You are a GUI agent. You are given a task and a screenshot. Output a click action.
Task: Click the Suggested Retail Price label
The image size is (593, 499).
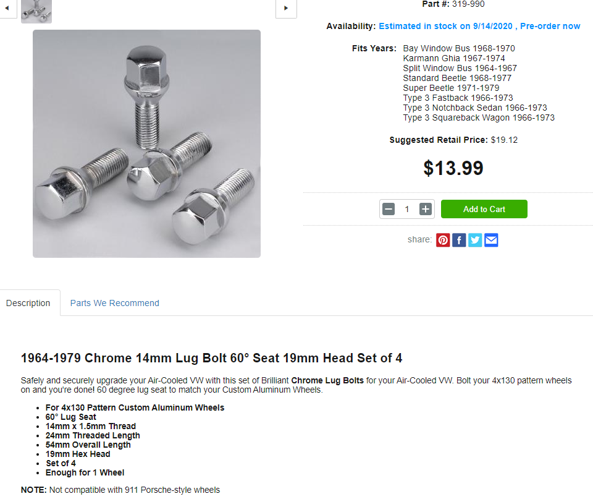point(439,140)
